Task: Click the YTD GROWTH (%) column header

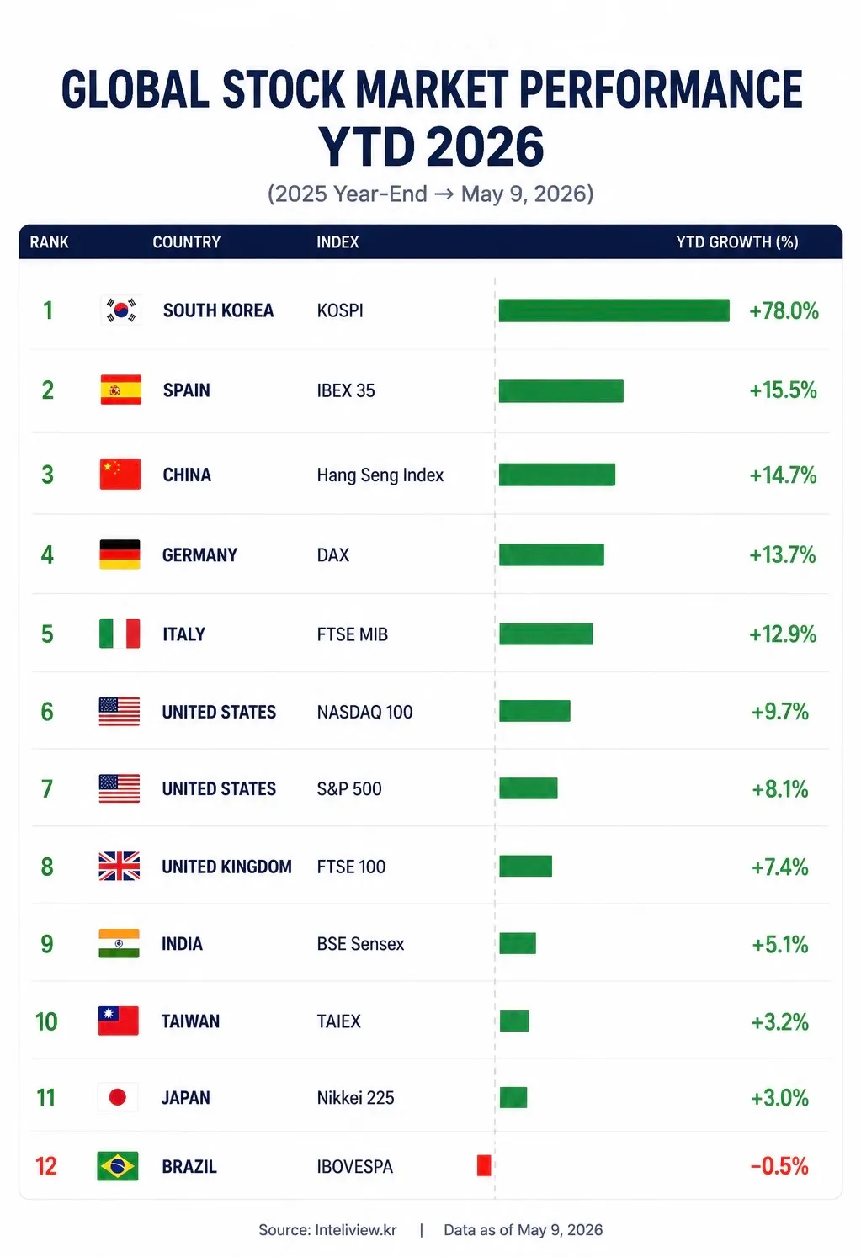Action: pos(737,242)
